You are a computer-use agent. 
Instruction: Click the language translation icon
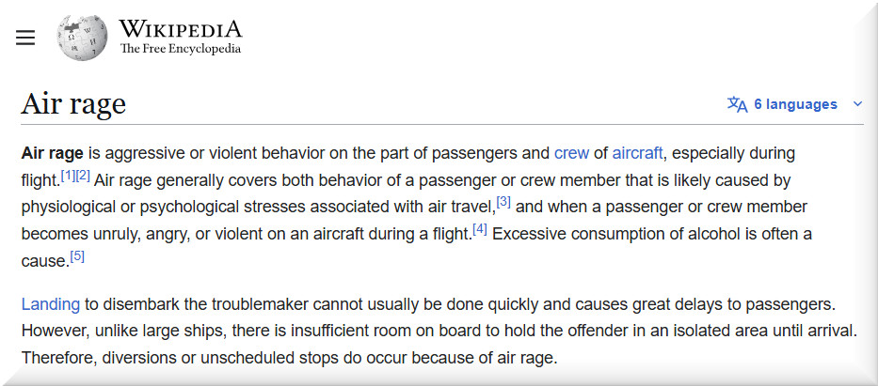point(737,104)
